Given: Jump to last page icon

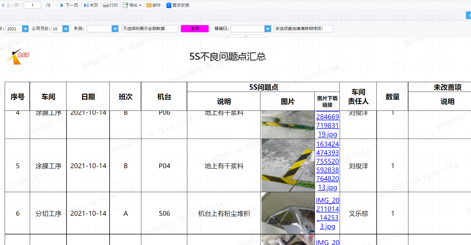Looking at the screenshot, I should (86, 5).
